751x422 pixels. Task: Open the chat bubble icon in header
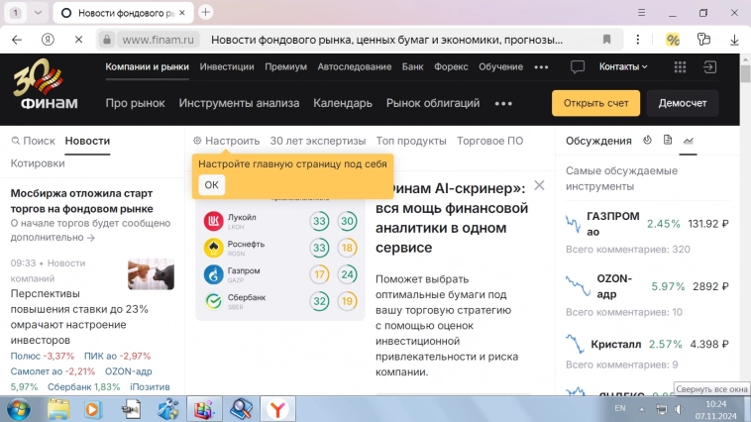(578, 67)
